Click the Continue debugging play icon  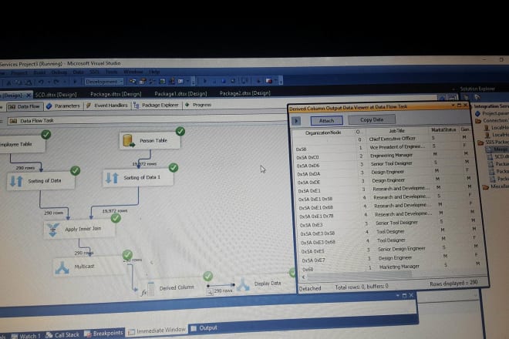pos(204,81)
